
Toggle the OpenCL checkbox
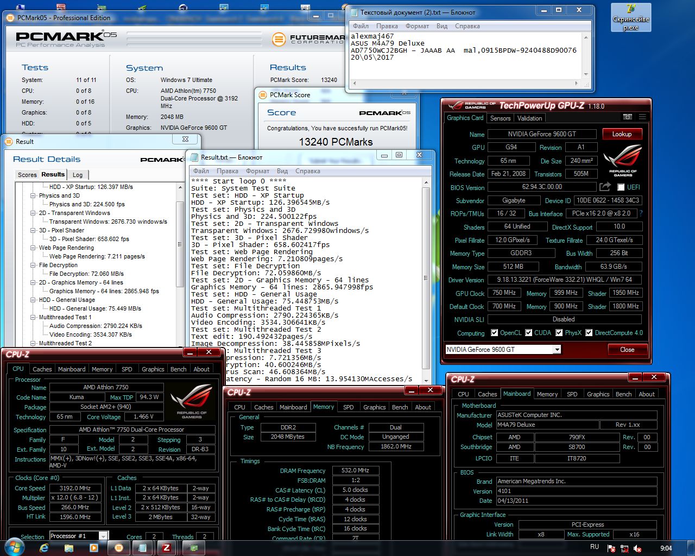click(494, 333)
